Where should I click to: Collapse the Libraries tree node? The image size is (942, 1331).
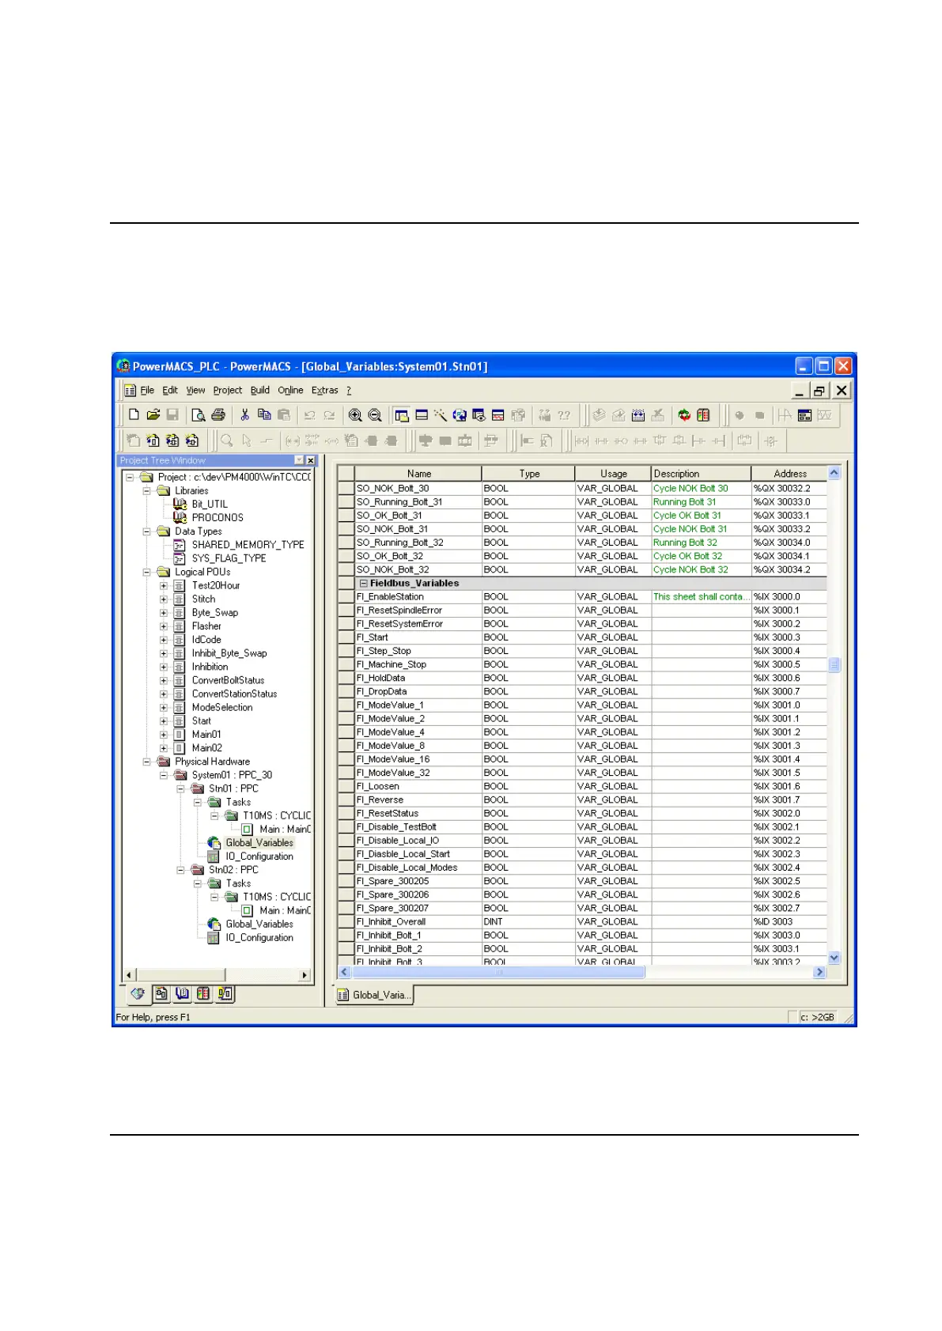(147, 490)
